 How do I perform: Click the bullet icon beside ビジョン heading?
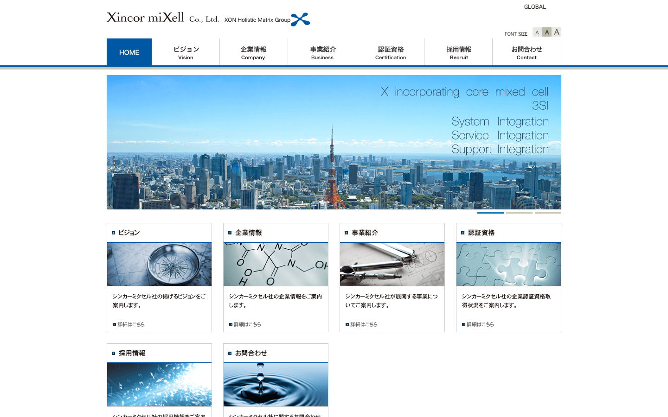113,233
